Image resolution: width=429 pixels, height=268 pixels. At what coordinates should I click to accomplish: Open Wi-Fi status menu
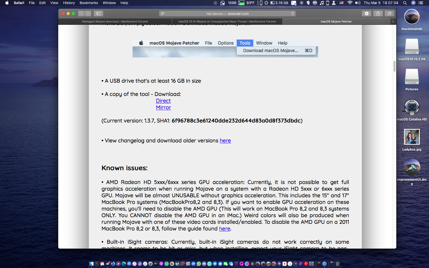click(x=350, y=3)
